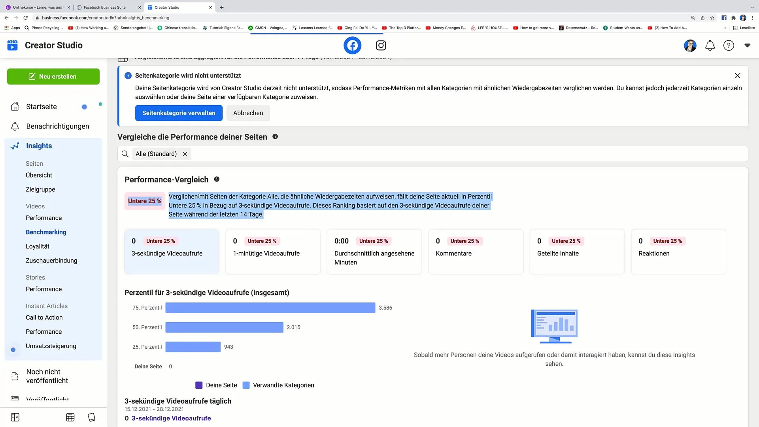The width and height of the screenshot is (759, 427).
Task: Reload the page
Action: tap(26, 18)
